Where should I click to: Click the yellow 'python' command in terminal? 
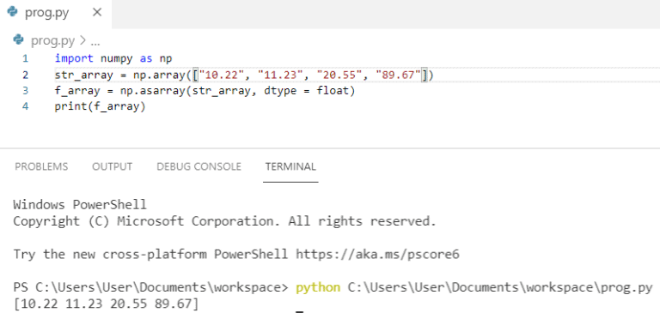(x=318, y=287)
